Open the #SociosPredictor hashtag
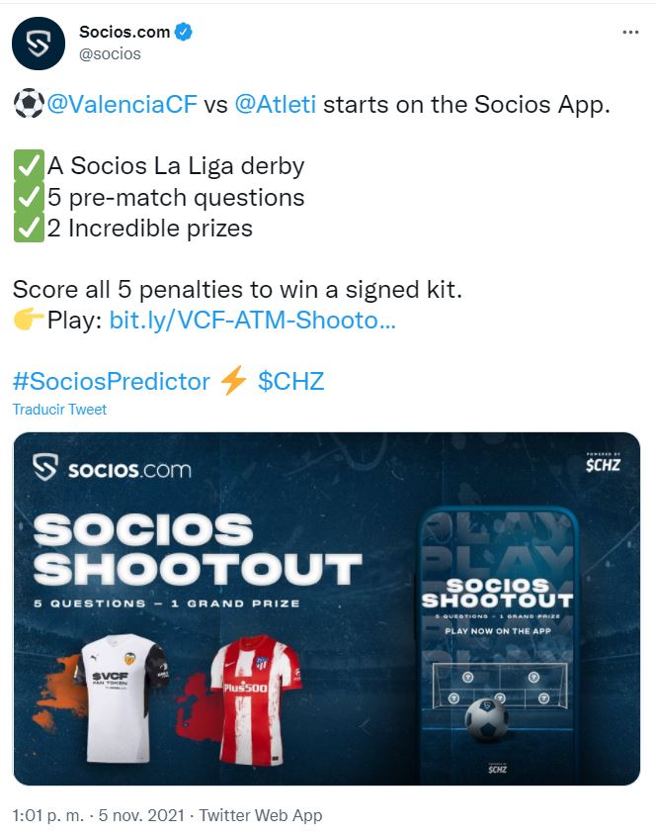 coord(112,381)
